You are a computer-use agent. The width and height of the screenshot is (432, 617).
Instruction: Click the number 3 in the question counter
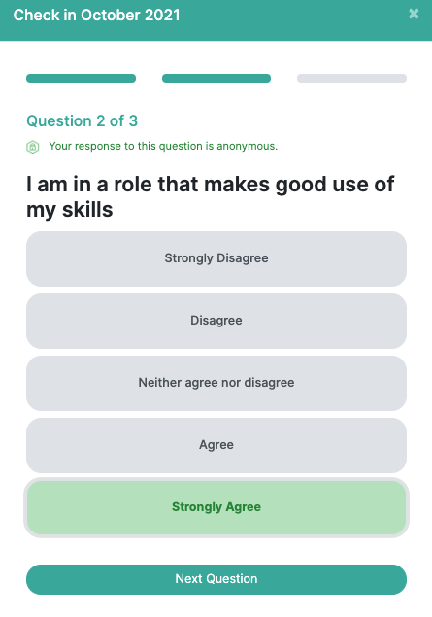click(133, 120)
